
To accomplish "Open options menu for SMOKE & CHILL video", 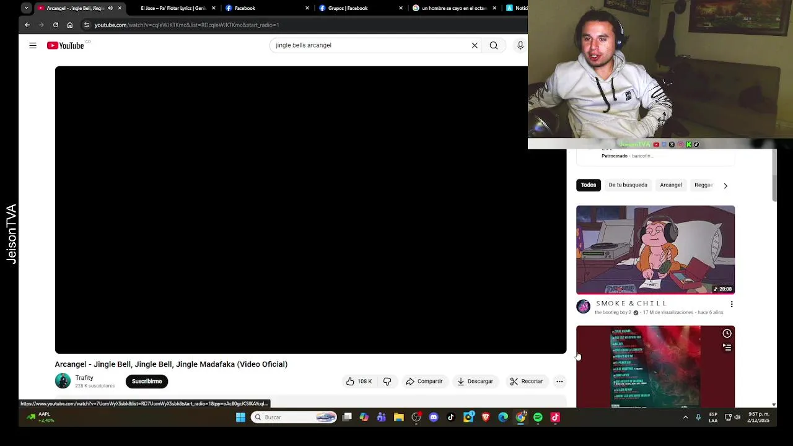I will click(x=732, y=304).
